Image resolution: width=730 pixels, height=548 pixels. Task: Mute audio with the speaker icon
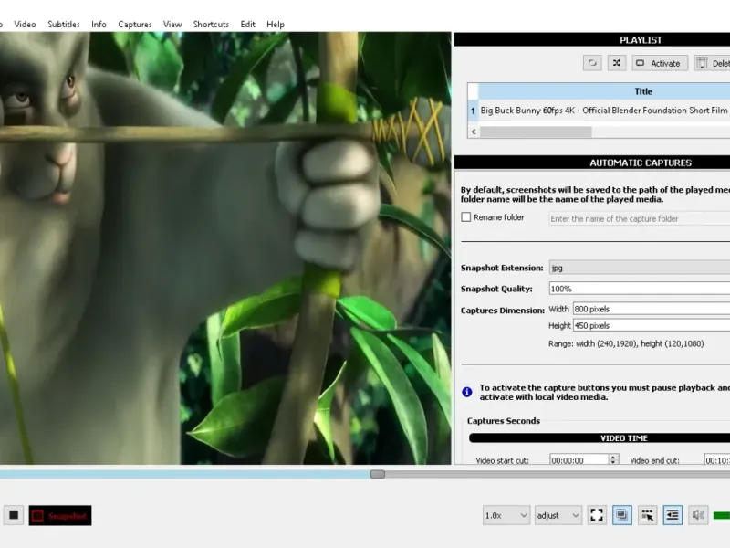699,515
